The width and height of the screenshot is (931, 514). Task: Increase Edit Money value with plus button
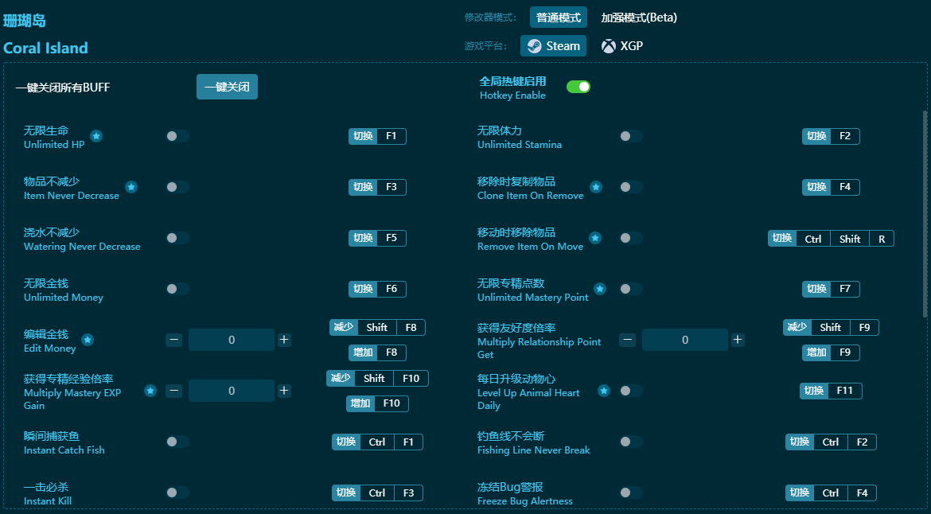[284, 340]
